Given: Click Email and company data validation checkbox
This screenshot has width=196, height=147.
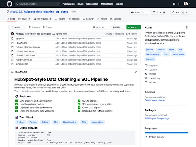Looking at the screenshot, I should pyautogui.click(x=16, y=111).
